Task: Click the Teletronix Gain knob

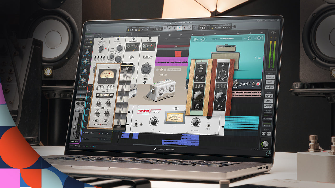Action: (153, 122)
